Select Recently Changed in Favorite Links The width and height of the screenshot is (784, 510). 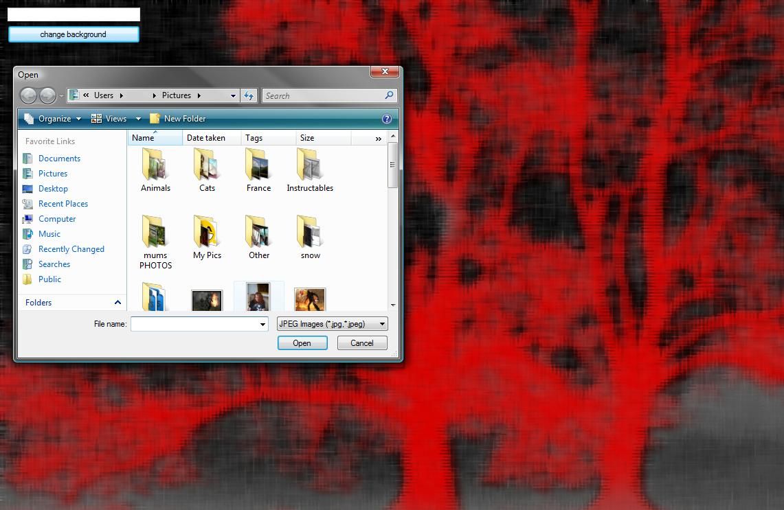70,248
